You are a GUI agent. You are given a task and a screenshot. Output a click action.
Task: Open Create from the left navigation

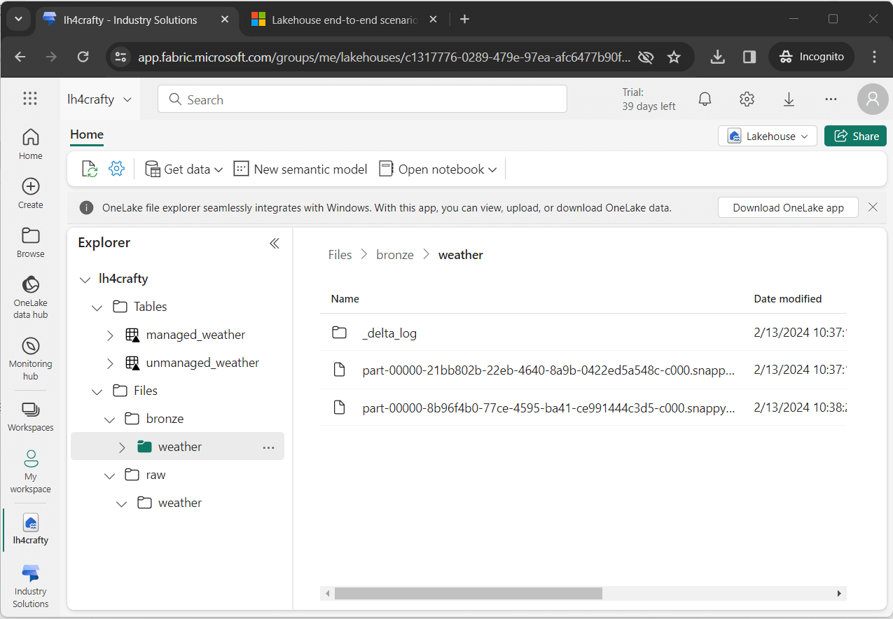31,193
